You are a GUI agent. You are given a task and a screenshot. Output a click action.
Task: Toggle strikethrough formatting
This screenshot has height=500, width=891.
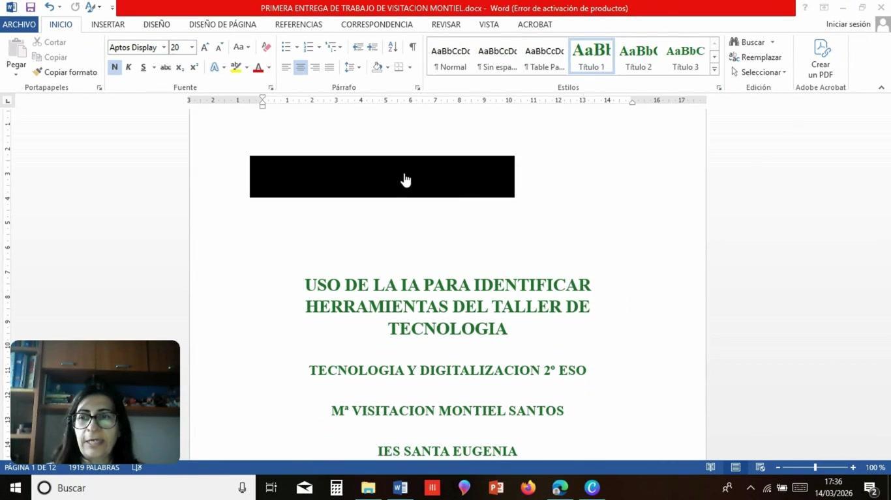click(x=166, y=67)
